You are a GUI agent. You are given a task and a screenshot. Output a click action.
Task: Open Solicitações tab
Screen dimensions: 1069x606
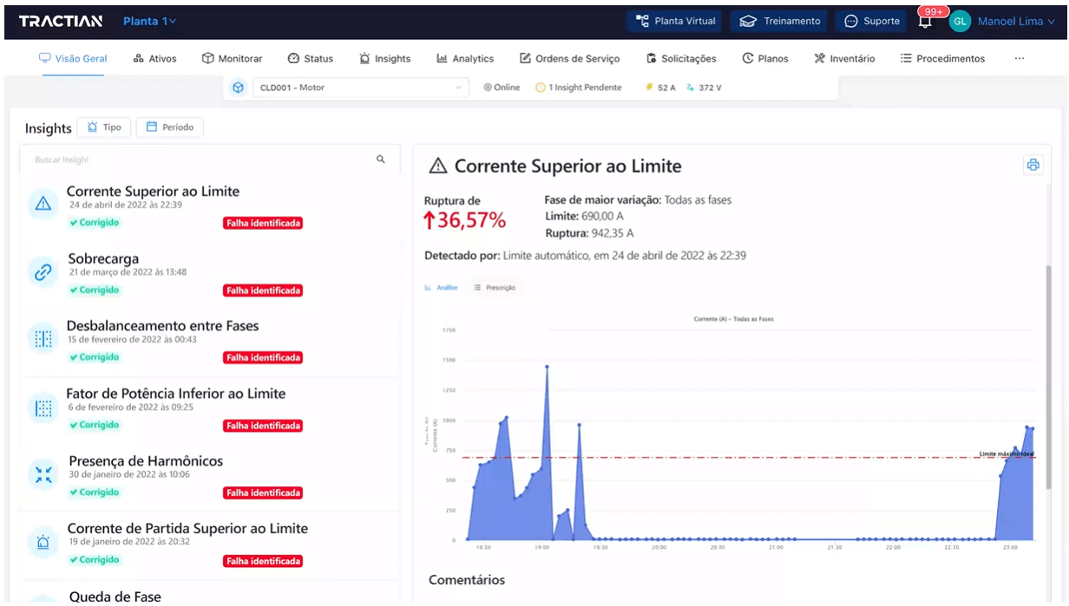point(681,58)
